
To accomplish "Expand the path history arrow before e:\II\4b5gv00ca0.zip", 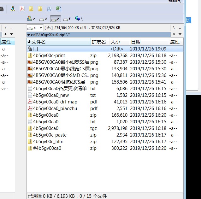I will (29, 35).
